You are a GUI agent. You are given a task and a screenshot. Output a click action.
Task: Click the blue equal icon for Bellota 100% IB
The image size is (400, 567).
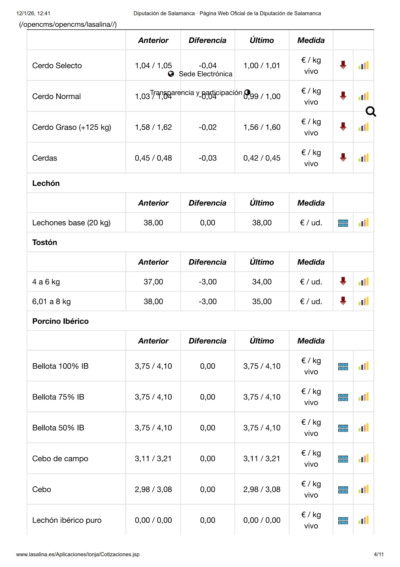coord(343,366)
